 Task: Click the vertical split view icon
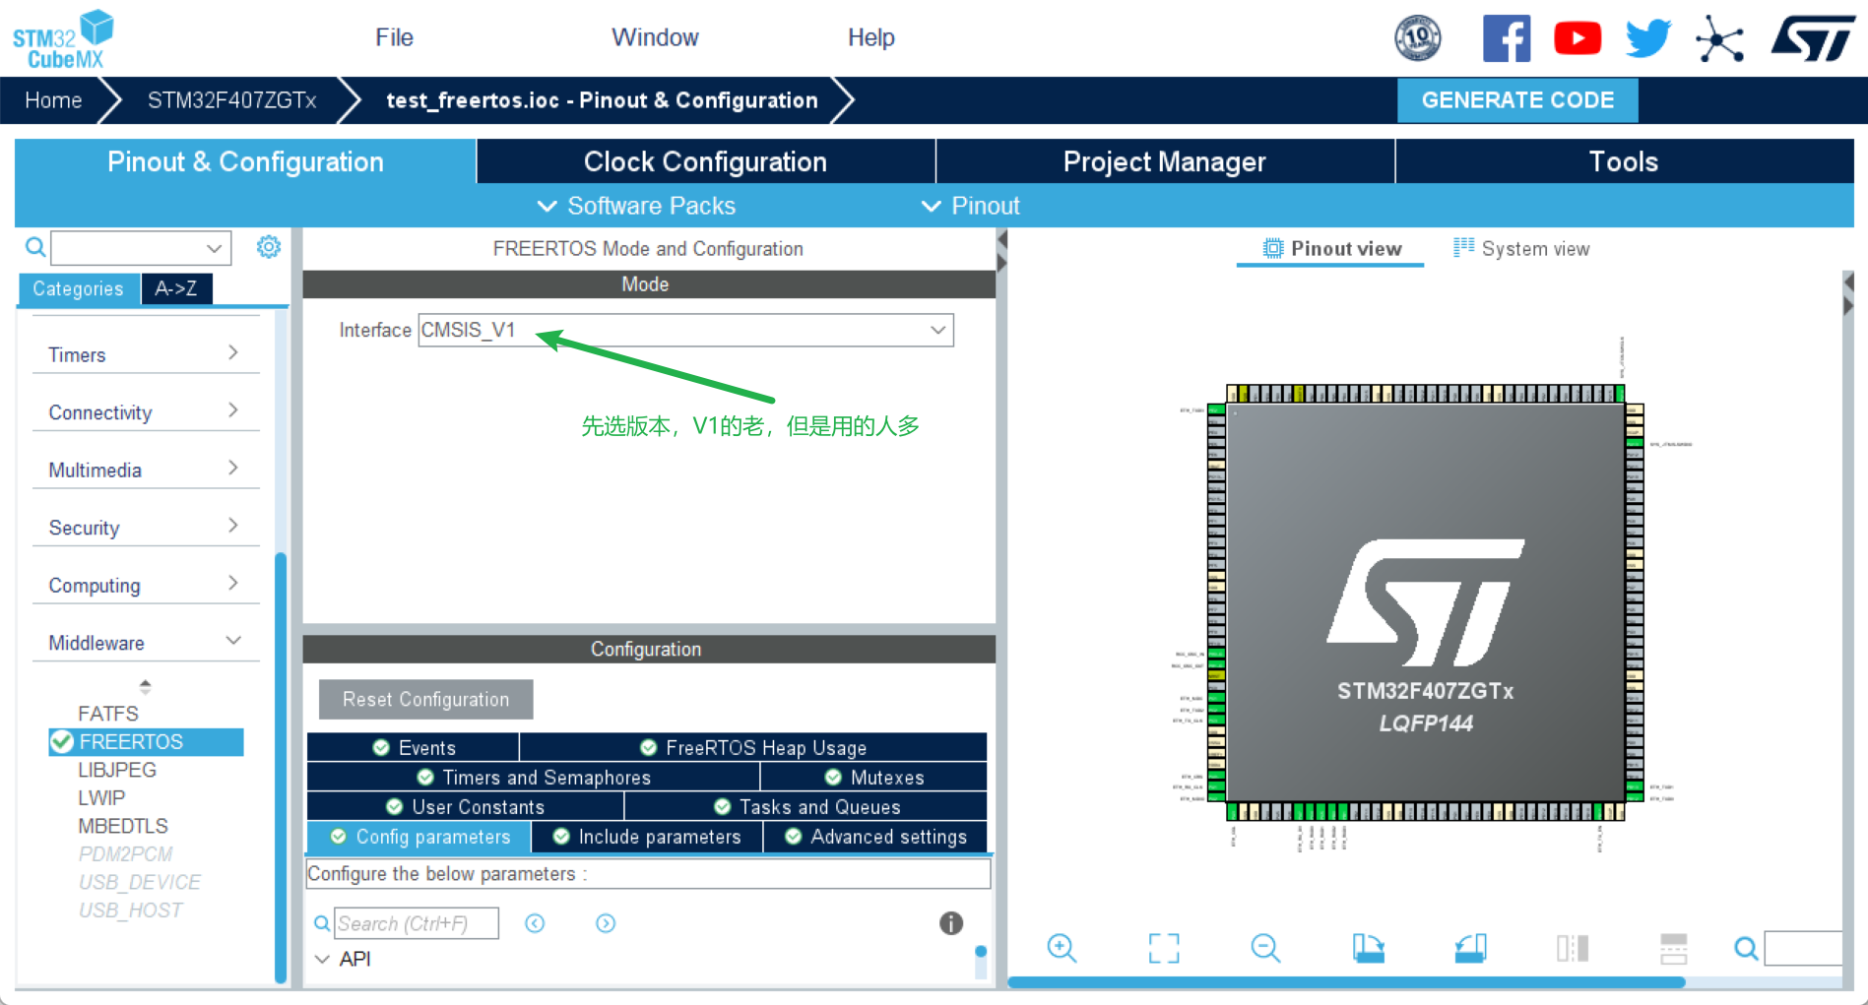click(x=1573, y=948)
